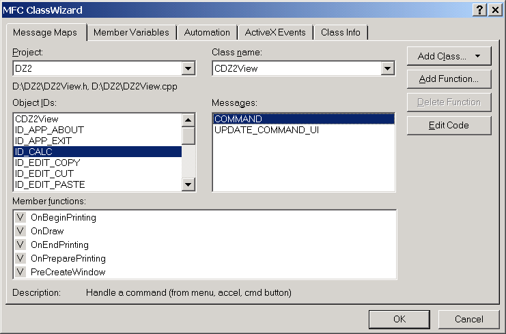Select CDZ2View in Object IDs list

click(x=98, y=119)
